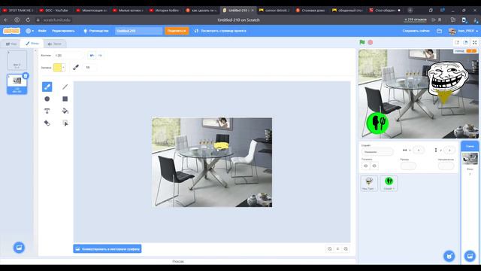Click See Project Page button

pos(220,31)
